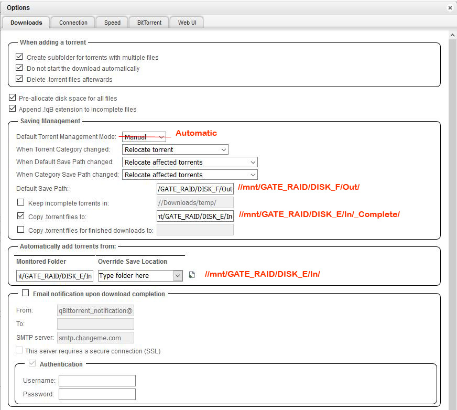Enable Email notification upon download completion
457x410 pixels.
pyautogui.click(x=26, y=293)
